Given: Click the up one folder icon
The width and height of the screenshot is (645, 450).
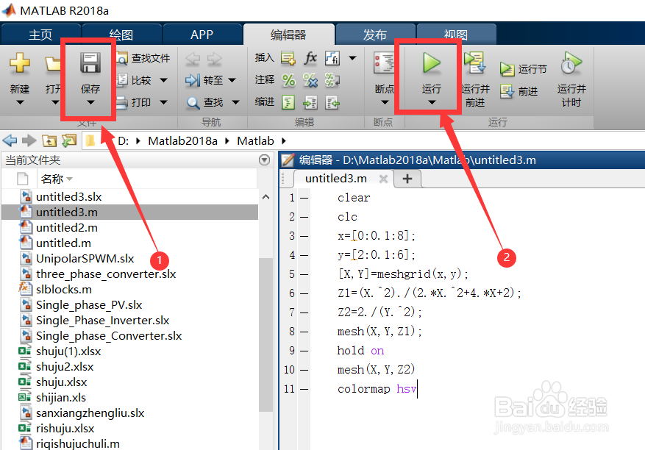Looking at the screenshot, I should [49, 141].
